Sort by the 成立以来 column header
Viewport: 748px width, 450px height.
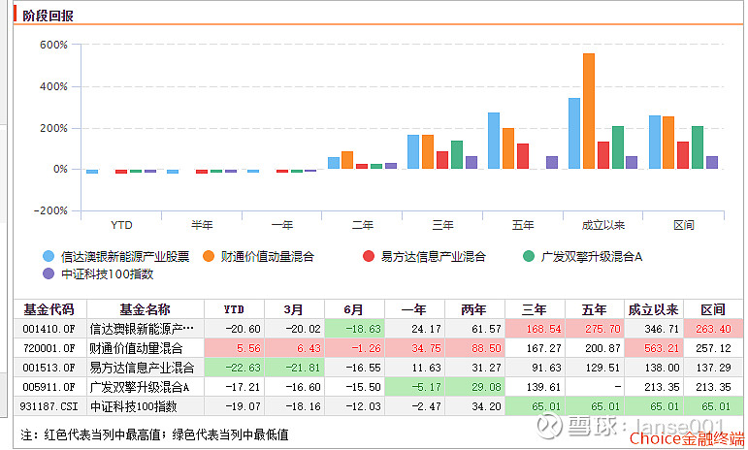654,309
